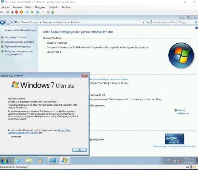Open the Προβολή menu
This screenshot has height=170, width=198.
[x=53, y=7]
